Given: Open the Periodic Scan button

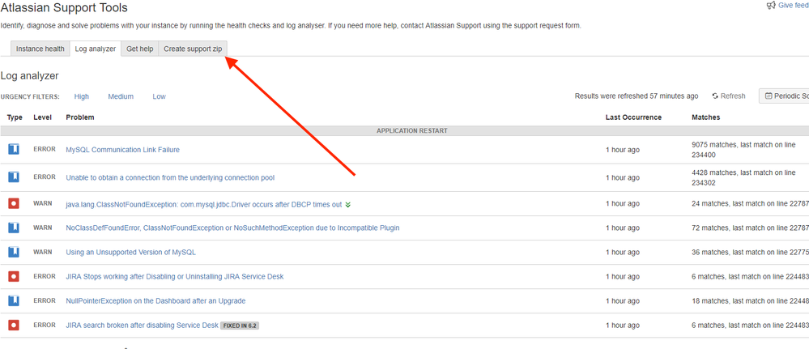Looking at the screenshot, I should [784, 96].
